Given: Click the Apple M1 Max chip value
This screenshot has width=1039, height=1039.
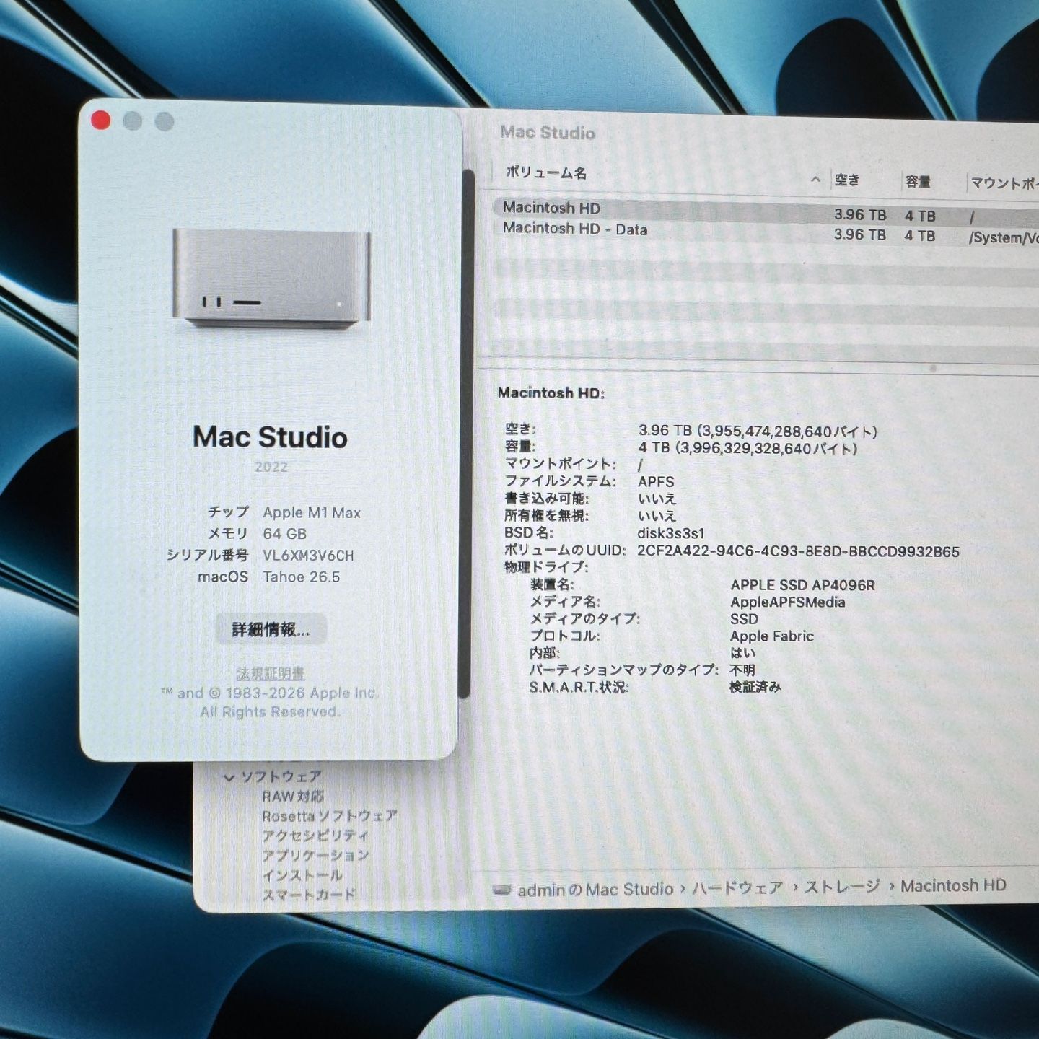Looking at the screenshot, I should [312, 513].
